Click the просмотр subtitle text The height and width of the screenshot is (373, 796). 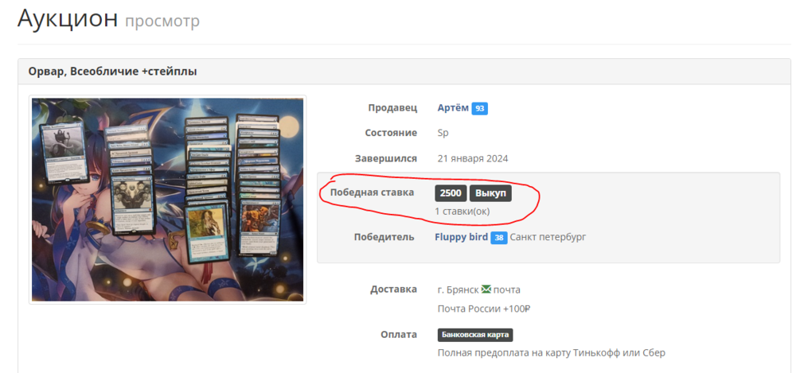pyautogui.click(x=162, y=21)
